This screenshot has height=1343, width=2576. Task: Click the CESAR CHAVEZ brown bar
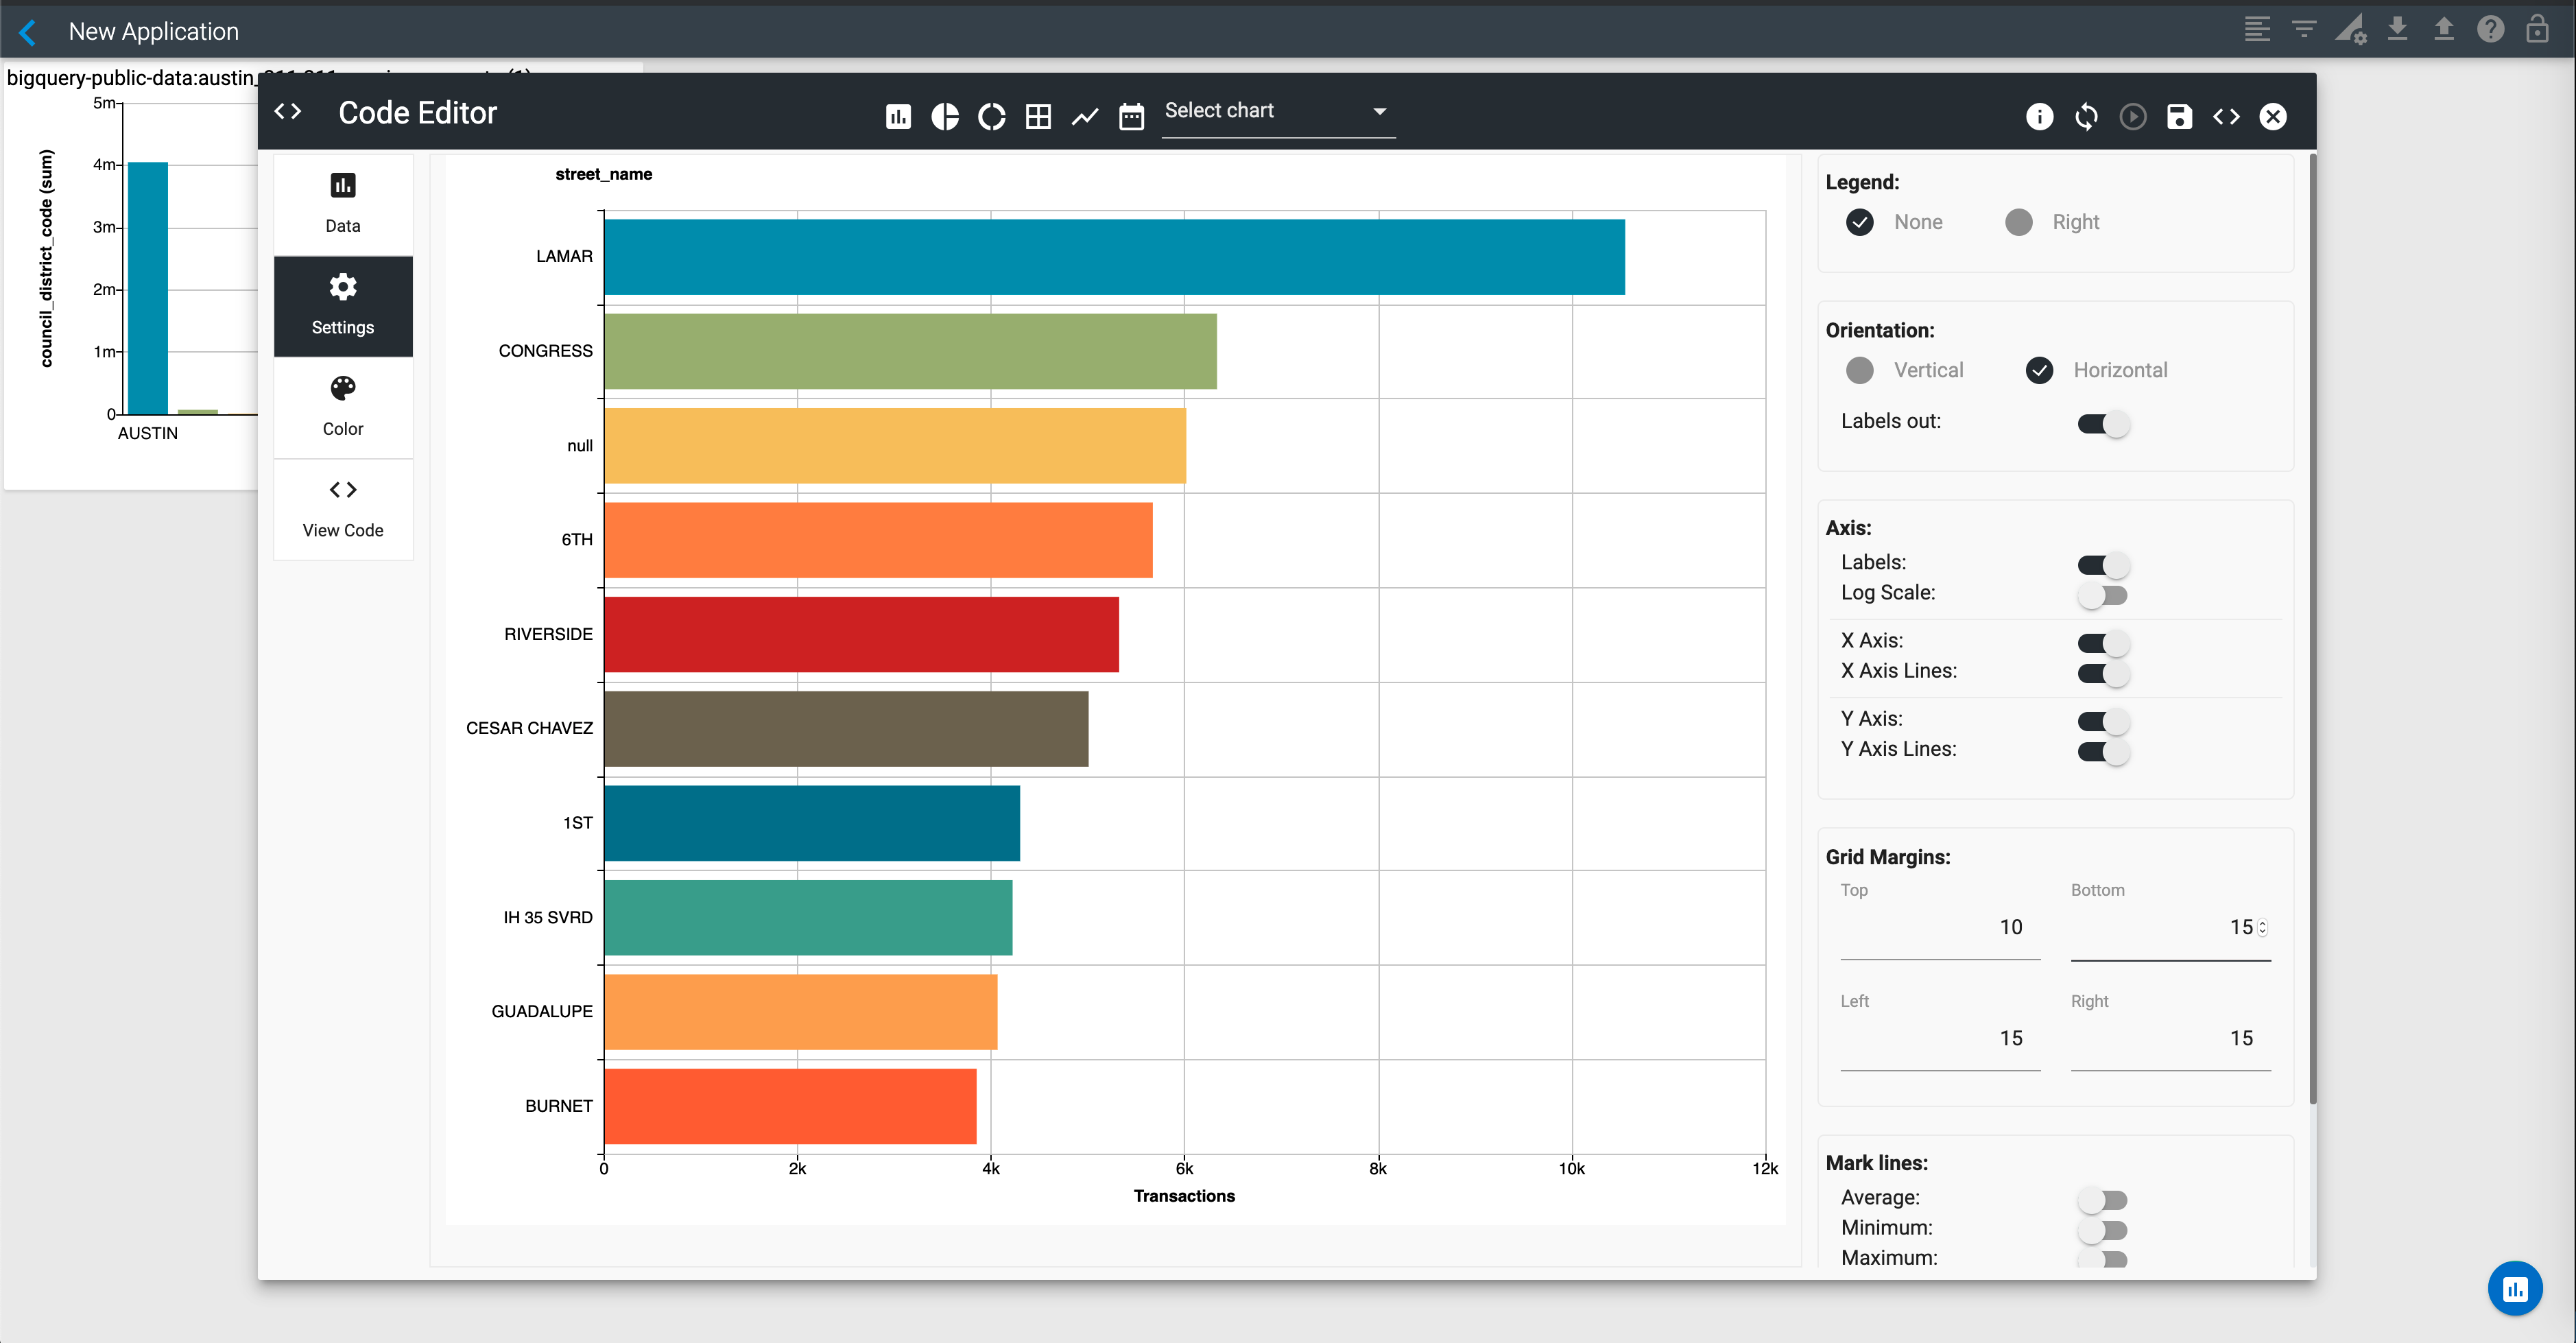[846, 729]
